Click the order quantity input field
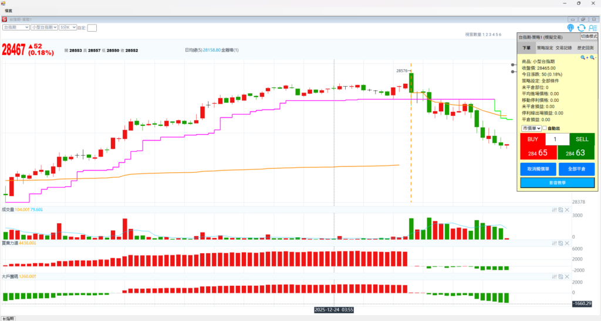The width and height of the screenshot is (601, 321). [557, 139]
